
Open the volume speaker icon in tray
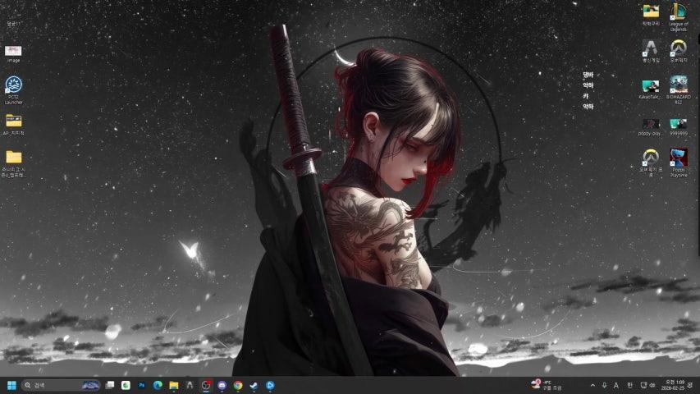[652, 385]
